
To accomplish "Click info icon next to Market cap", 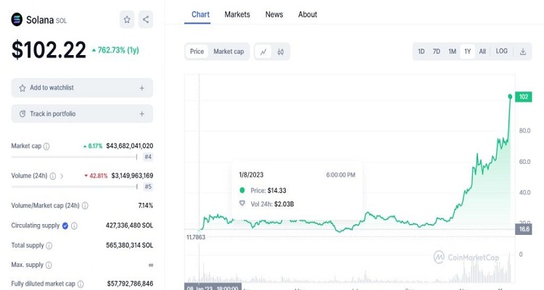I will coord(46,146).
